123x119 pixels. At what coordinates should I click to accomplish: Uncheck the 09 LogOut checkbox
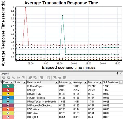pyautogui.click(x=8, y=117)
